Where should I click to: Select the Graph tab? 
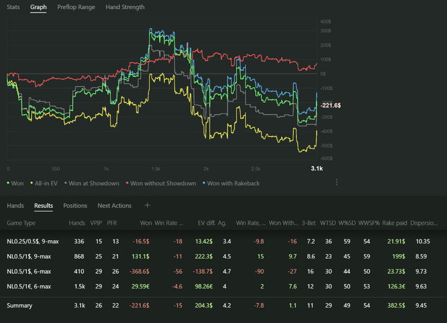click(38, 7)
